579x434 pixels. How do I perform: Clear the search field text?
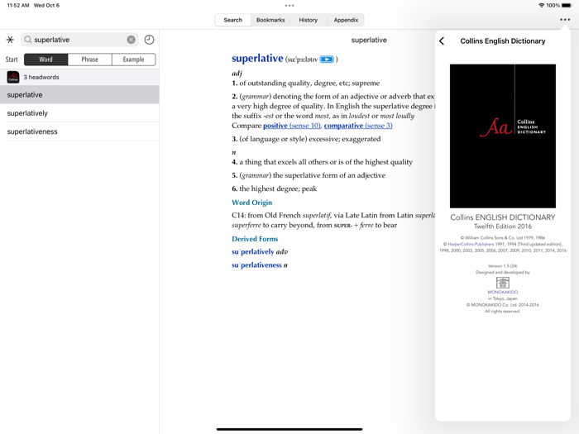[x=131, y=40]
